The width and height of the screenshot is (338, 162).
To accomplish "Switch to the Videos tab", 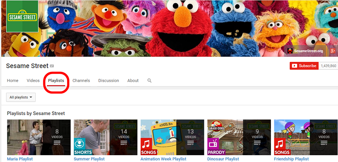I will [33, 81].
